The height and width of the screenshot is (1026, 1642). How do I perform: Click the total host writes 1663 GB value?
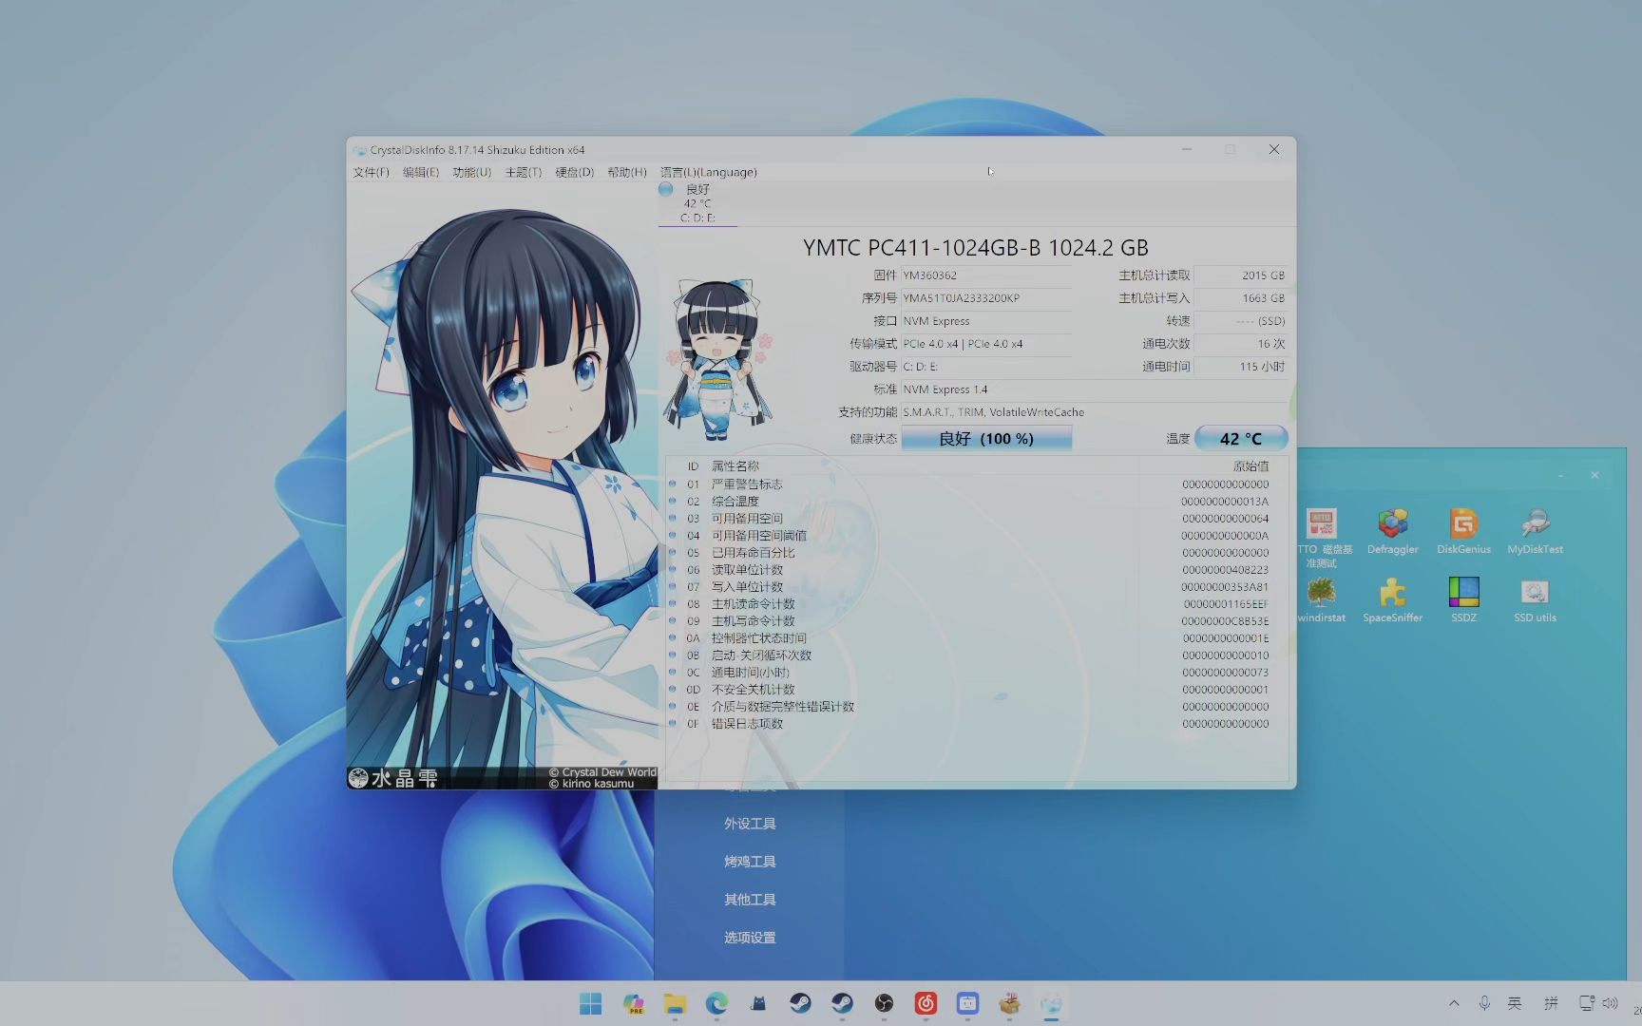[x=1241, y=298]
